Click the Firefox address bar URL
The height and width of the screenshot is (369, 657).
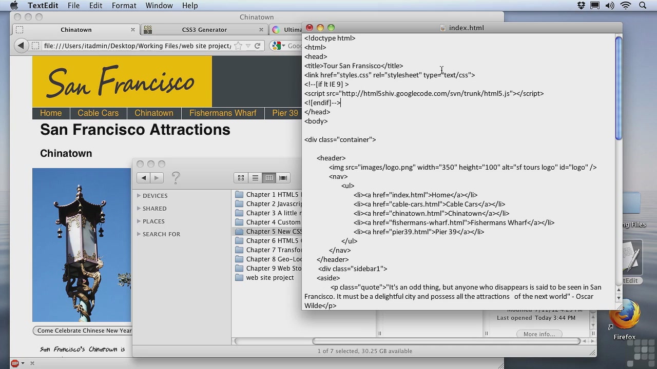(x=137, y=46)
